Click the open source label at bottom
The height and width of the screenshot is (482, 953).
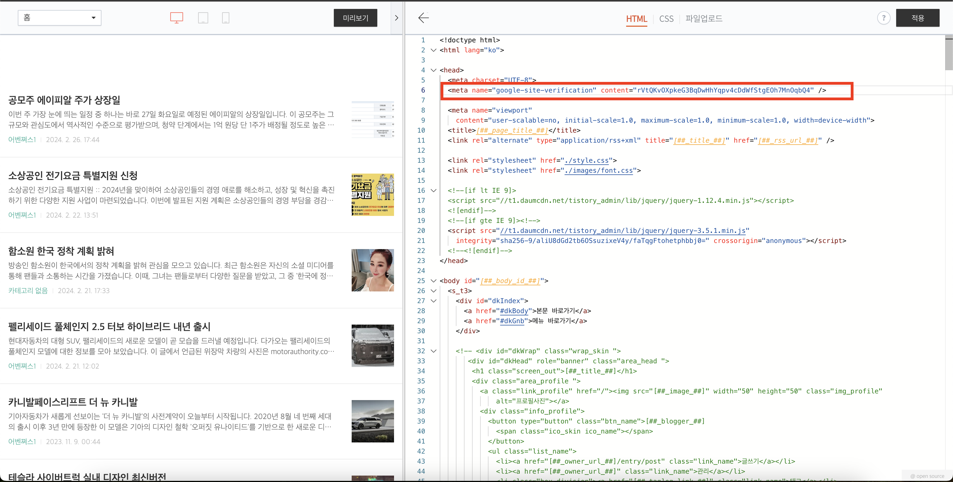[x=927, y=476]
